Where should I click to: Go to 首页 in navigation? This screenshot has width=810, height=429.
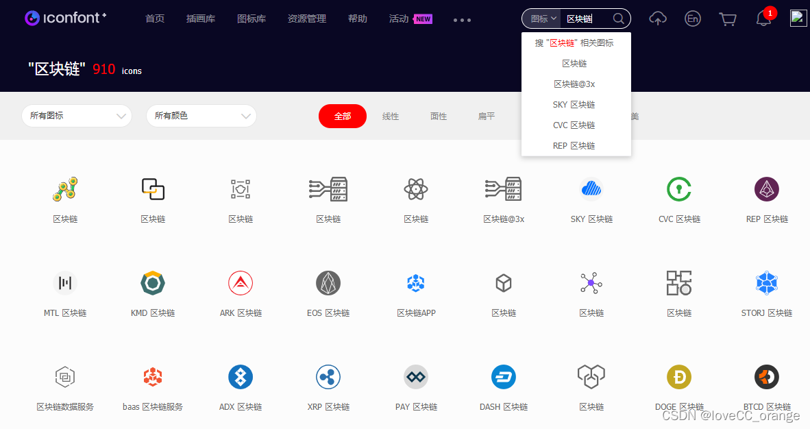[155, 19]
